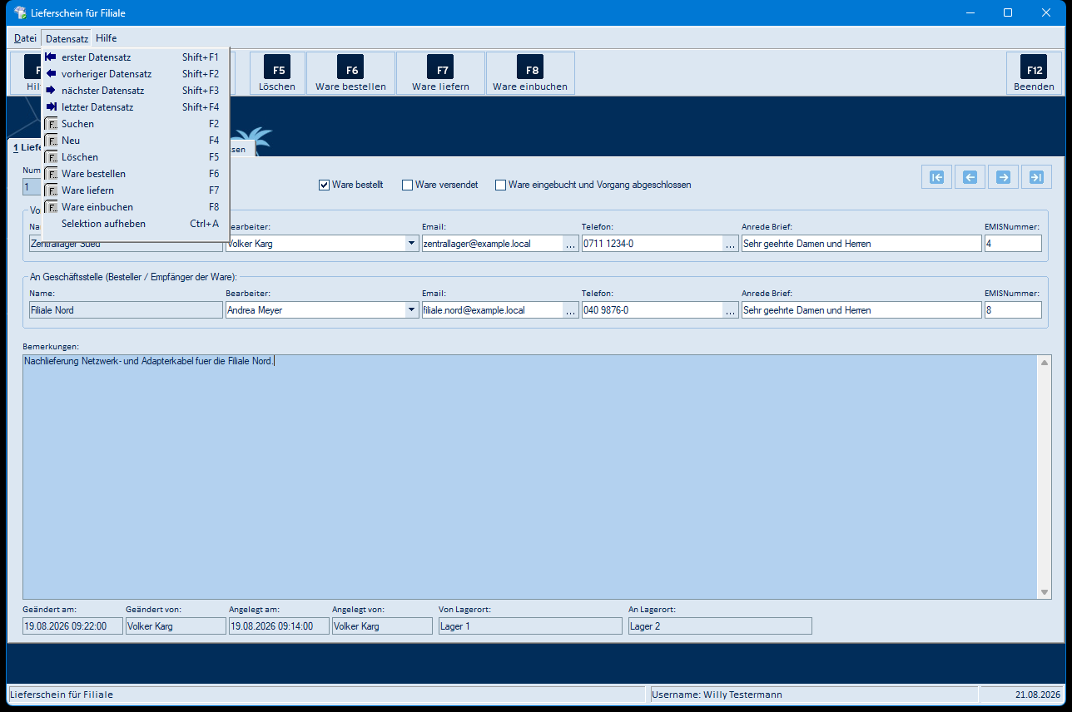1072x712 pixels.
Task: Choose 'vorheriger Datensatz' from the menu
Action: pos(135,74)
